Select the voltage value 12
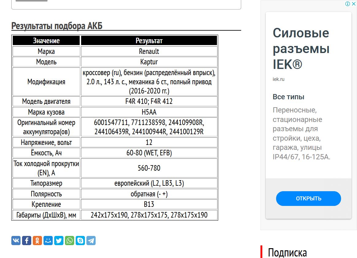 point(149,142)
